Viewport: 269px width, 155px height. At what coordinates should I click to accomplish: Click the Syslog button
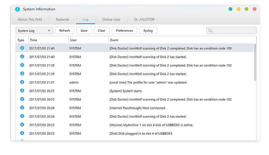[148, 31]
